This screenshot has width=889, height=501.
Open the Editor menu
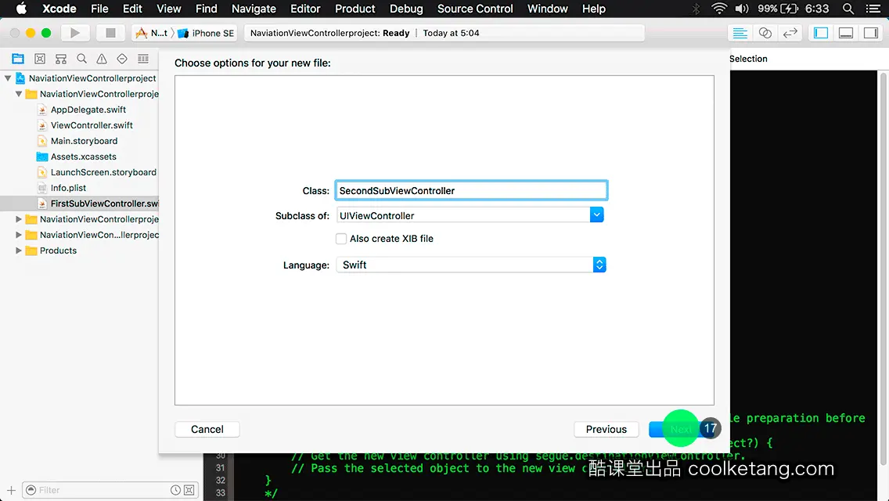(x=305, y=9)
